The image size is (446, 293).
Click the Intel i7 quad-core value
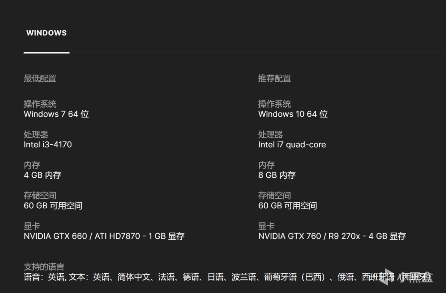point(292,144)
